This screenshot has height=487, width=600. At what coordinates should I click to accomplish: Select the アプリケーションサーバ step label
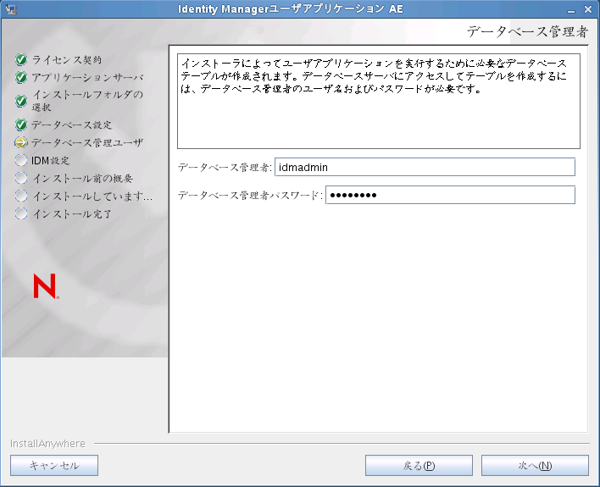(87, 78)
